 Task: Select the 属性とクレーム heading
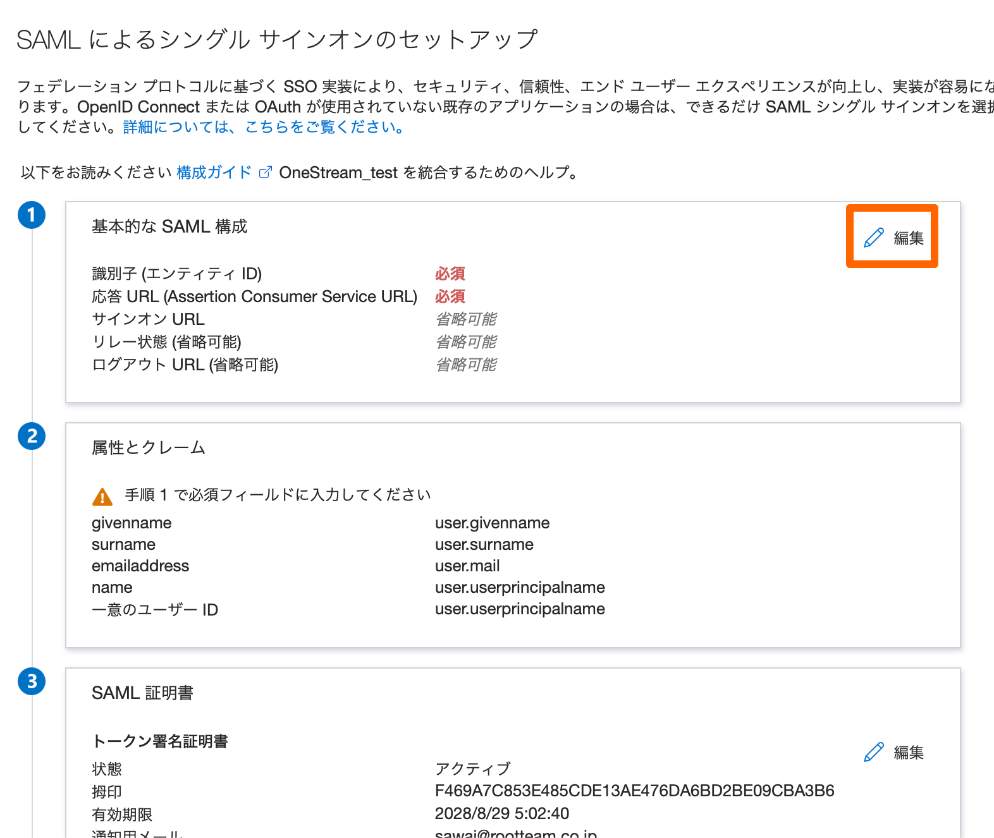point(149,447)
